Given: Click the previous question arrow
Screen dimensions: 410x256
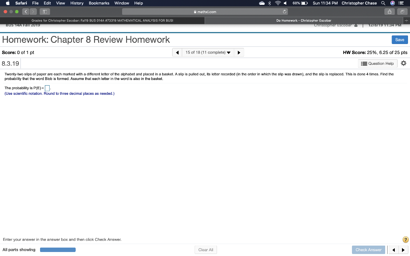Looking at the screenshot, I should pos(177,52).
